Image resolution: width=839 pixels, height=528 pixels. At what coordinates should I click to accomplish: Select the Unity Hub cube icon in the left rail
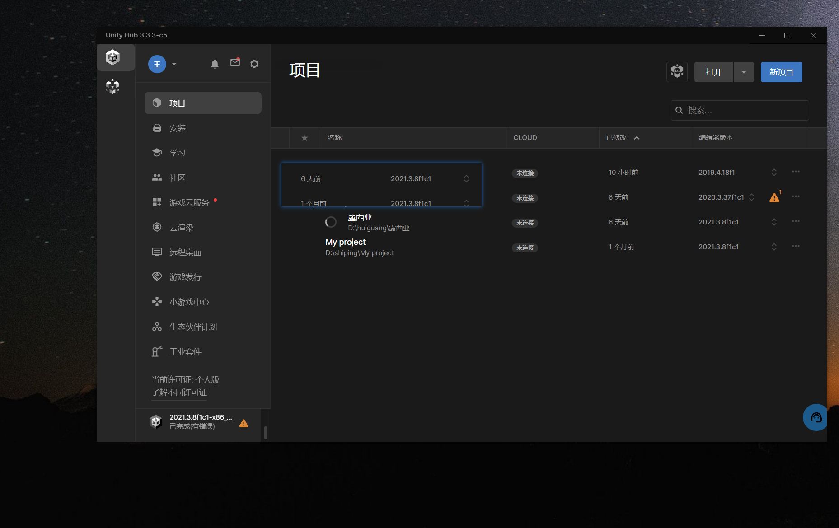point(112,57)
